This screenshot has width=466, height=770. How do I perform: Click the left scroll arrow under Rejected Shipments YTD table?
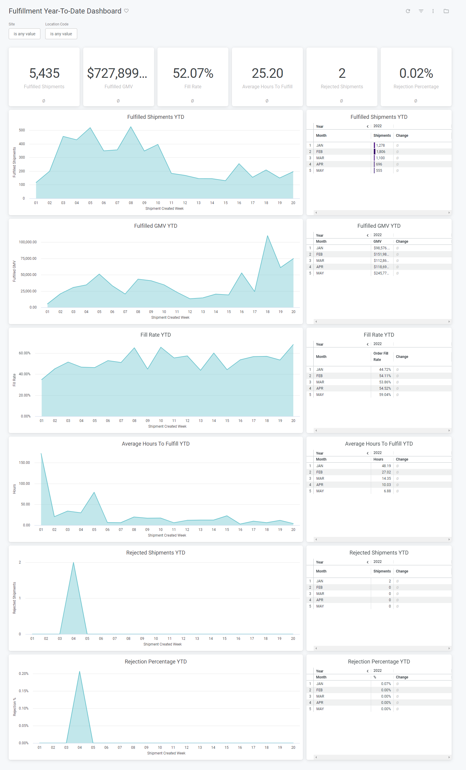(316, 648)
